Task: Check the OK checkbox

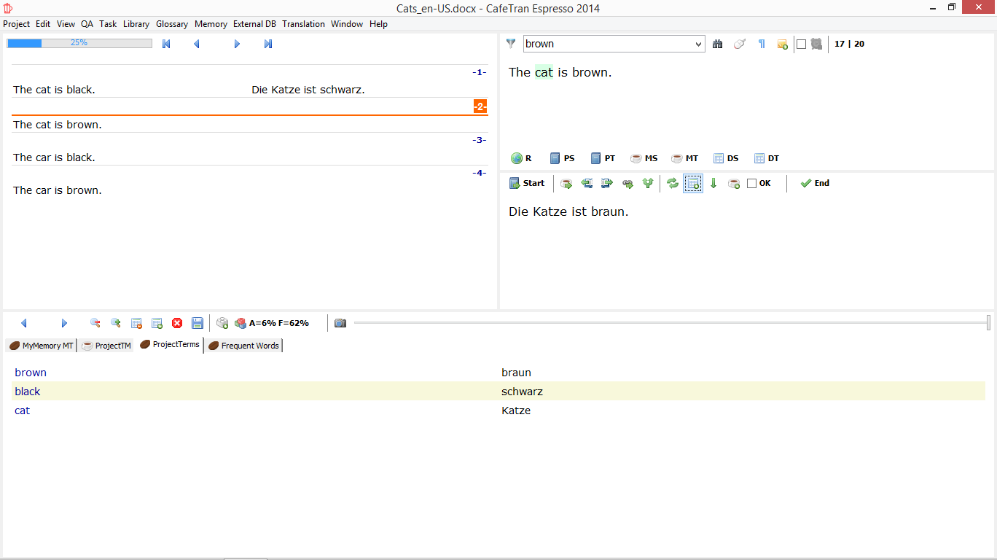Action: (752, 184)
